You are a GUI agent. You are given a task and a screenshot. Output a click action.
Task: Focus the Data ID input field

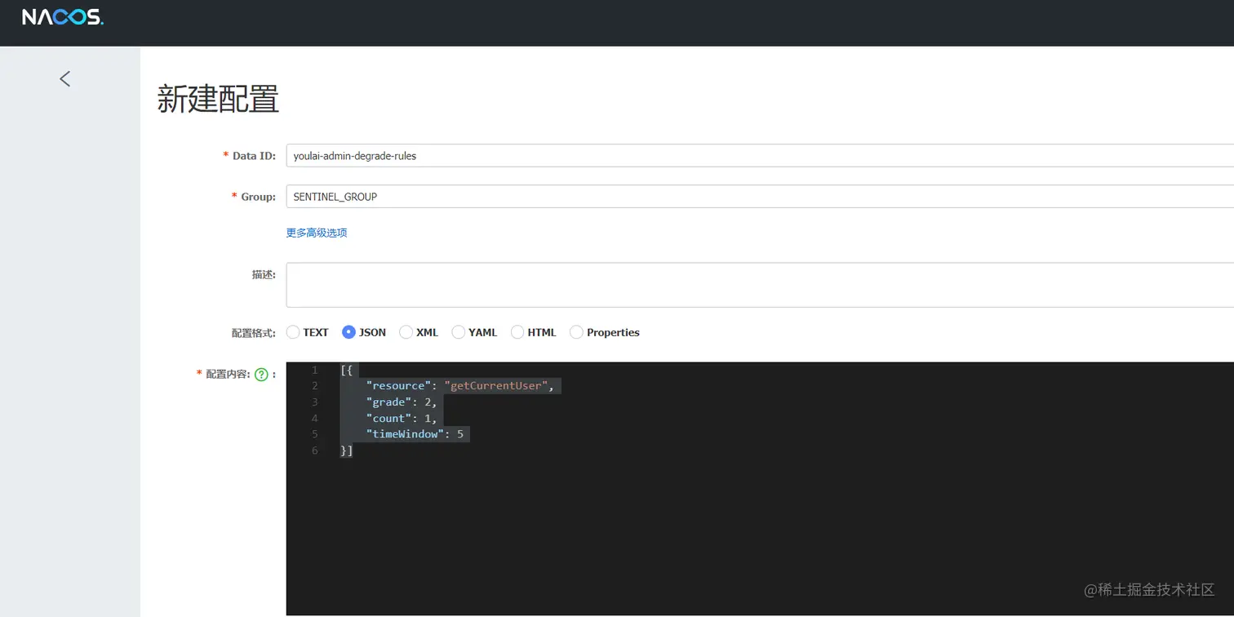(x=760, y=156)
